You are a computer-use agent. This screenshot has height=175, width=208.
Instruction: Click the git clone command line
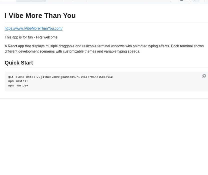[60, 77]
